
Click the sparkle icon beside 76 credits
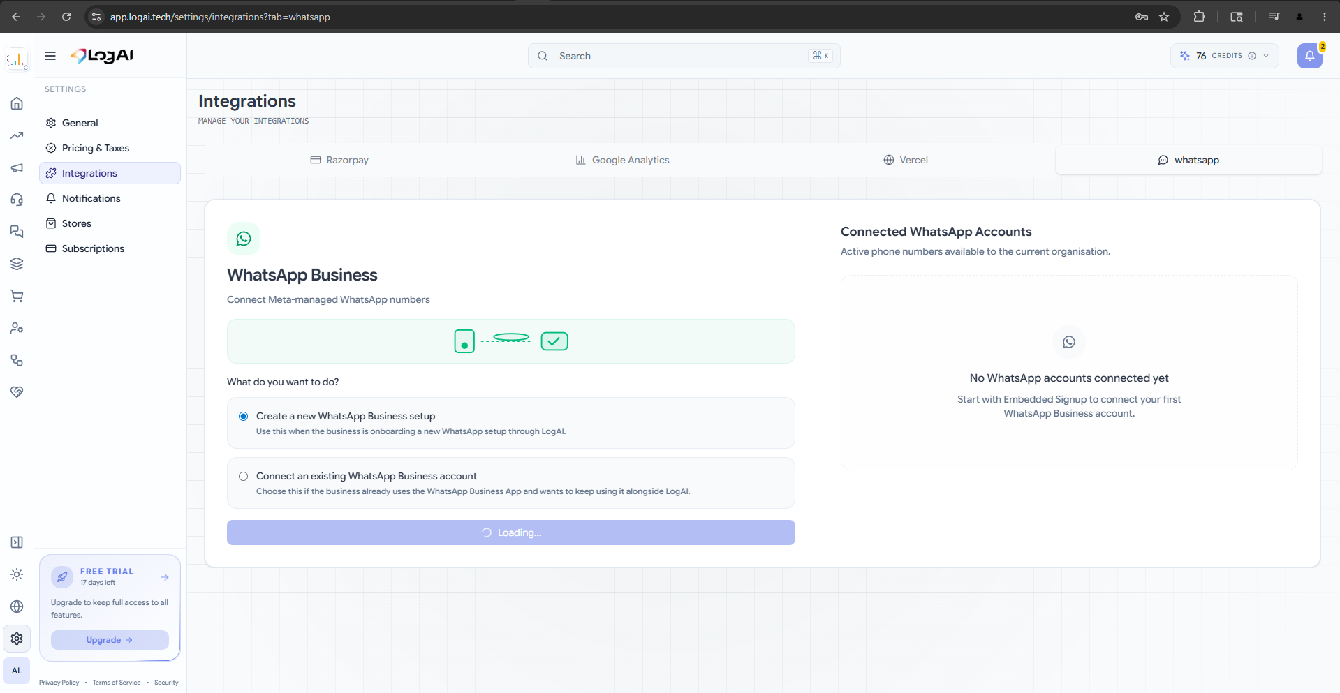tap(1185, 56)
